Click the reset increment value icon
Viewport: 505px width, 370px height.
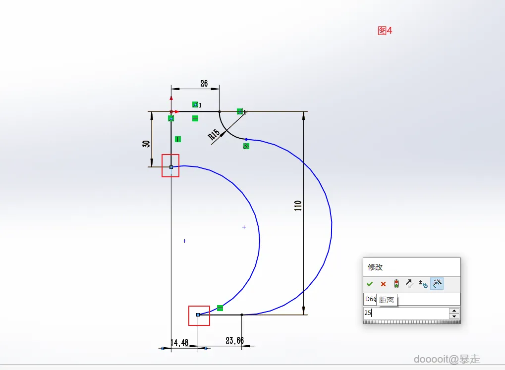click(x=423, y=284)
